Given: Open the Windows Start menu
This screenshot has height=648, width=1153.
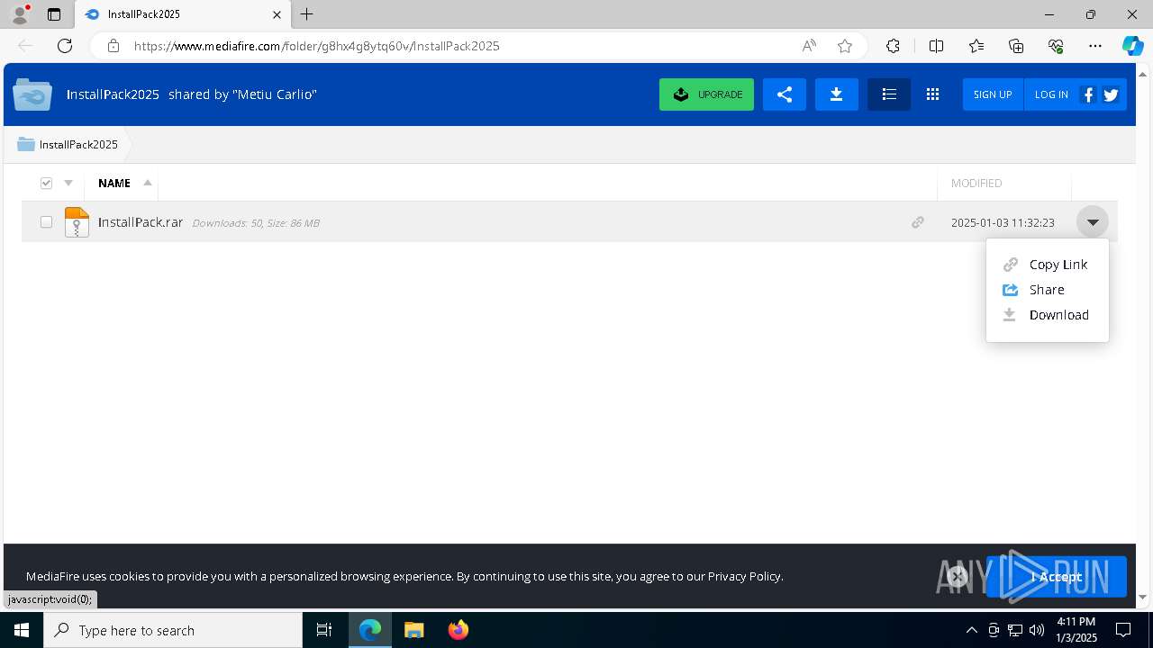Looking at the screenshot, I should [x=22, y=630].
